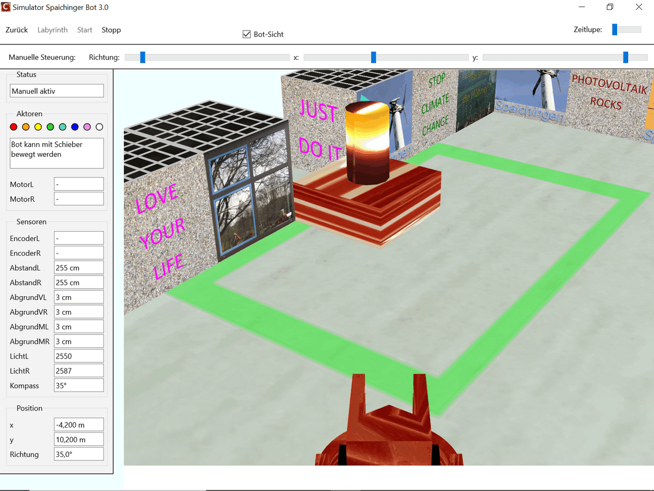This screenshot has height=491, width=654.
Task: Click the pink actuator LED indicator
Action: click(x=87, y=127)
